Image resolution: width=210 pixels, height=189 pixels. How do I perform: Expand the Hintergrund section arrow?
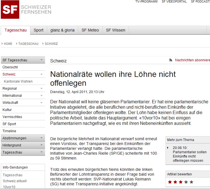[x=41, y=145]
